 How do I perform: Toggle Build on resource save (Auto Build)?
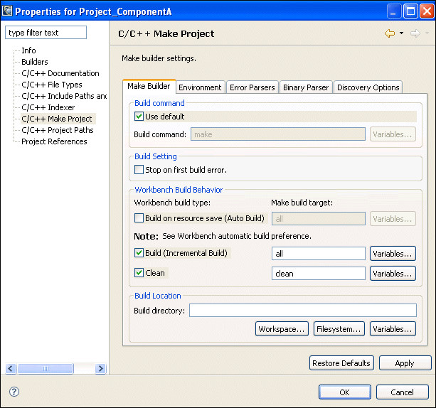[139, 218]
